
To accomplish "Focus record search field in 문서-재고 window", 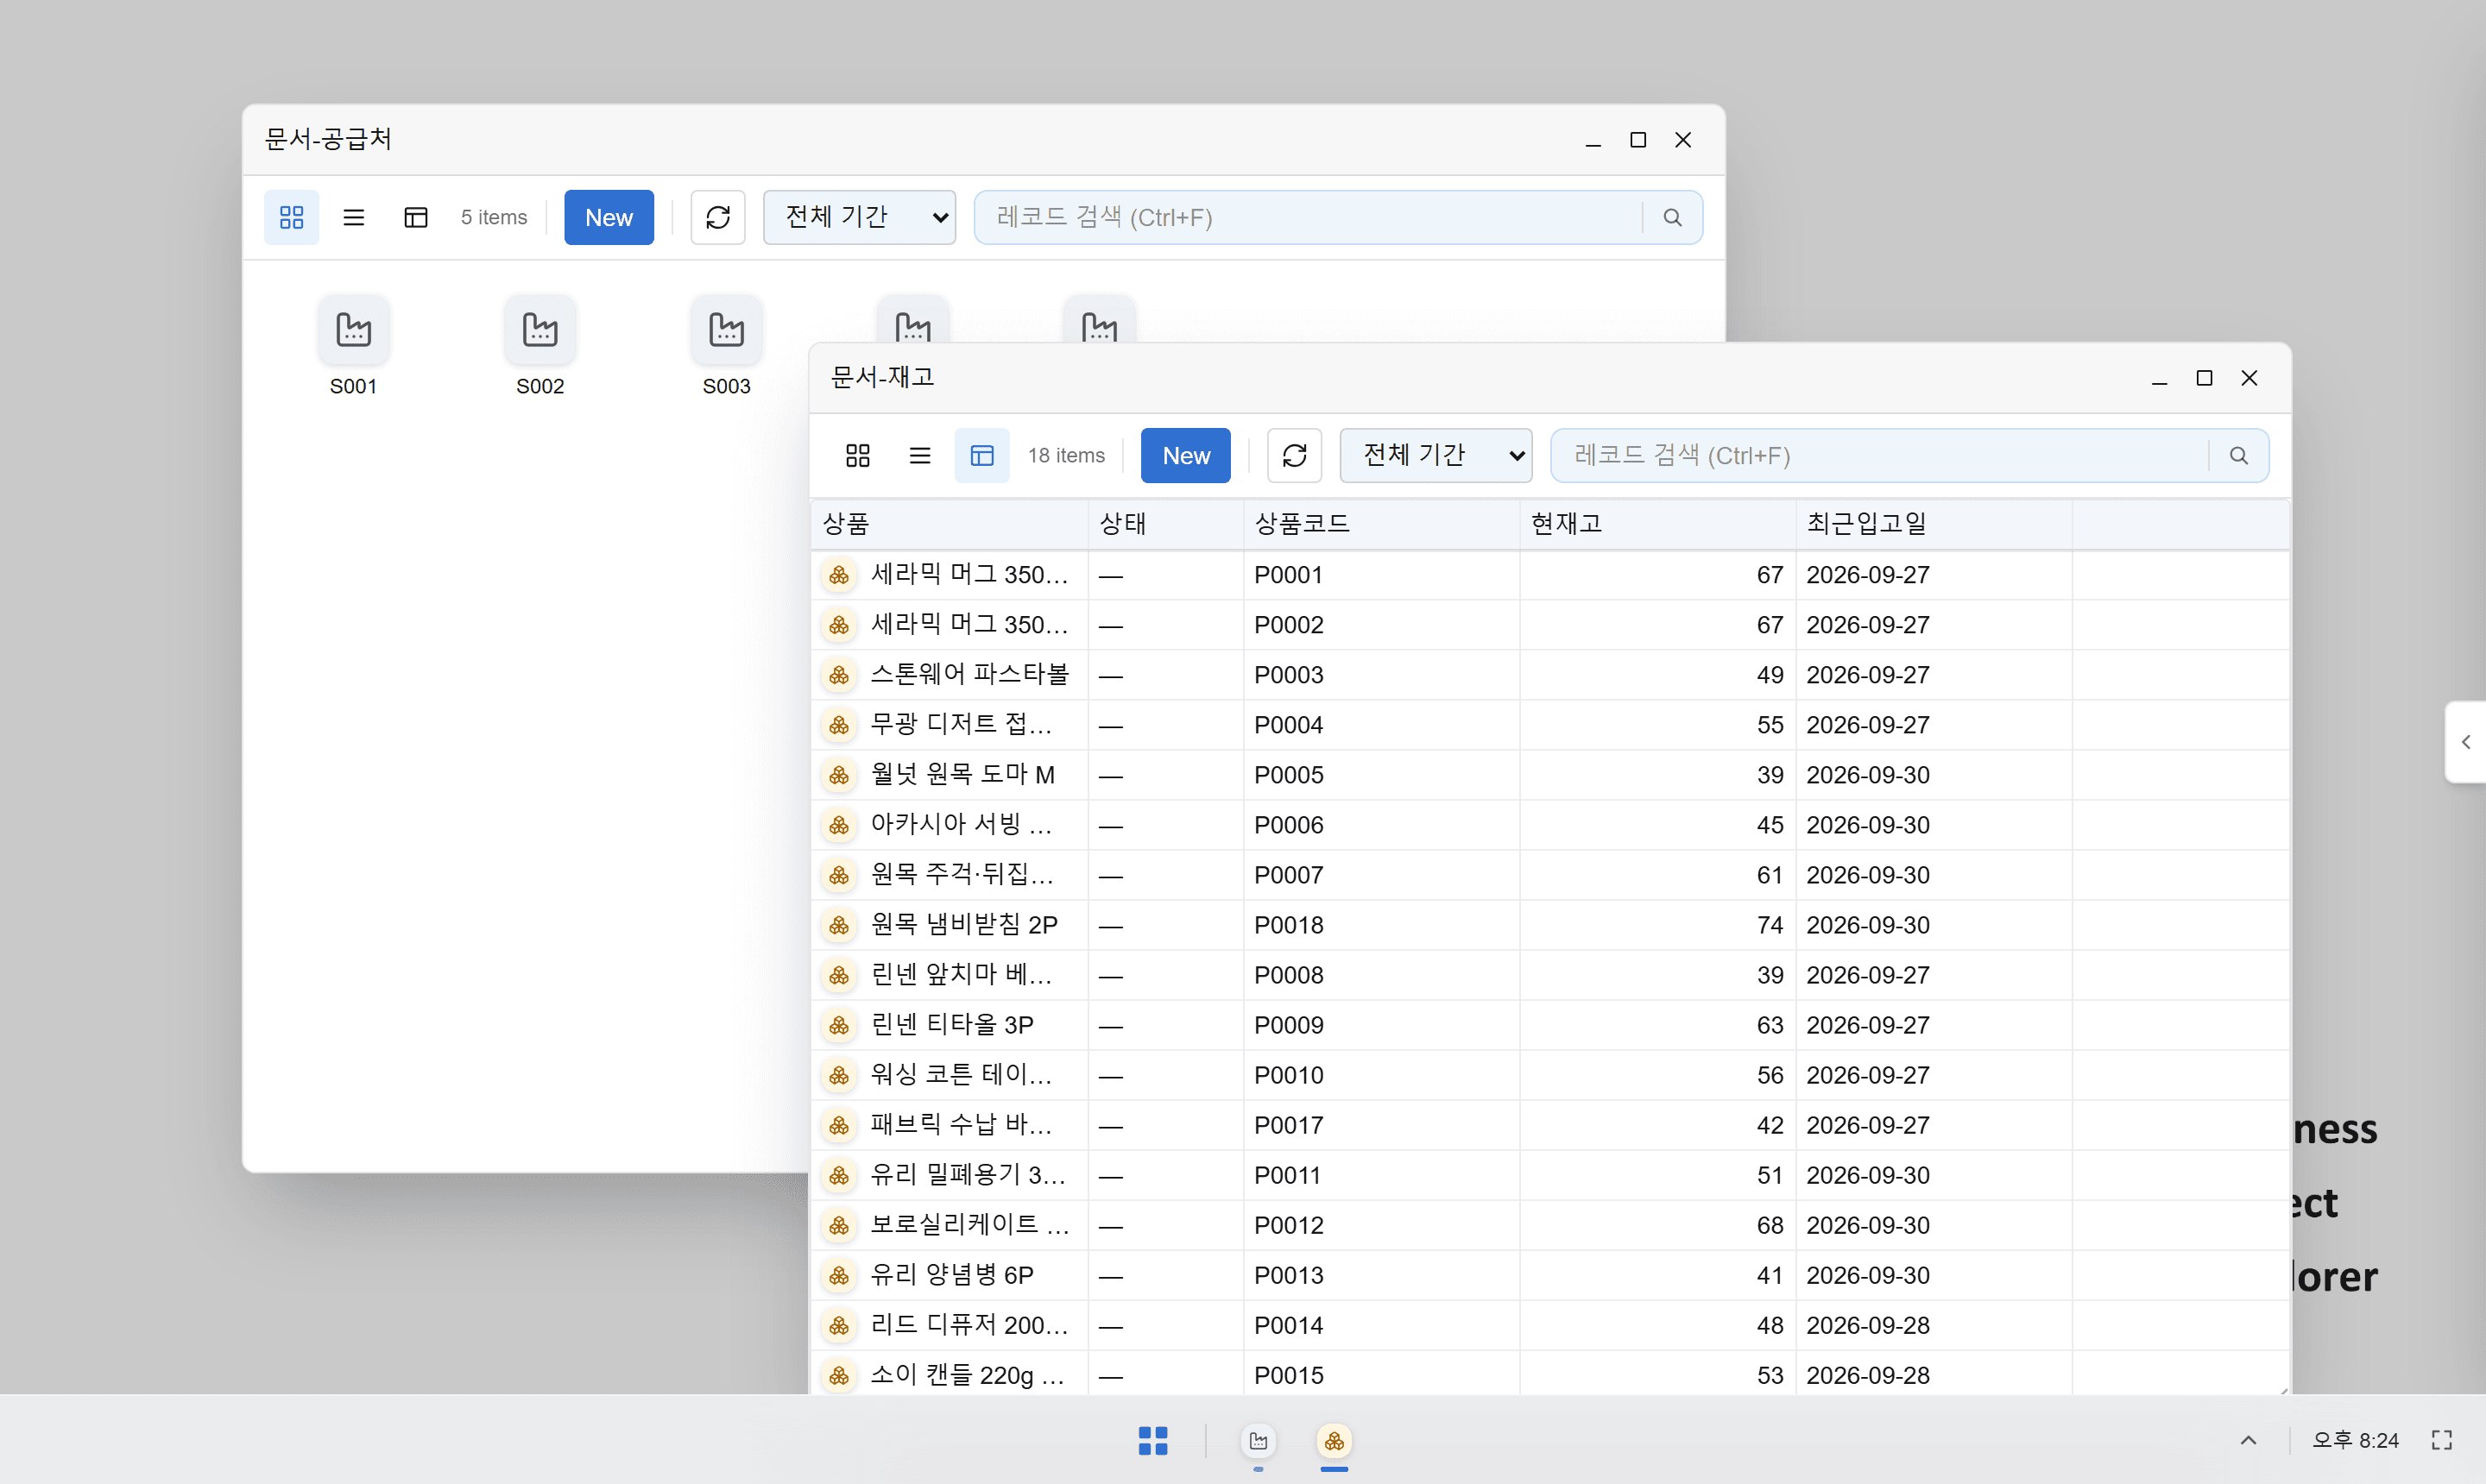I will click(x=1881, y=455).
